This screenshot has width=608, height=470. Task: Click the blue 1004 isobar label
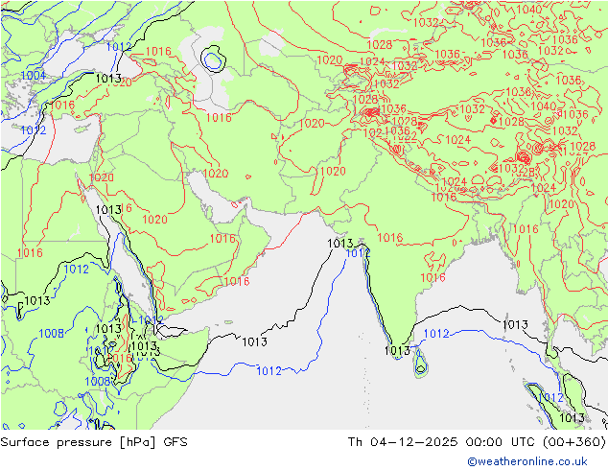(33, 75)
